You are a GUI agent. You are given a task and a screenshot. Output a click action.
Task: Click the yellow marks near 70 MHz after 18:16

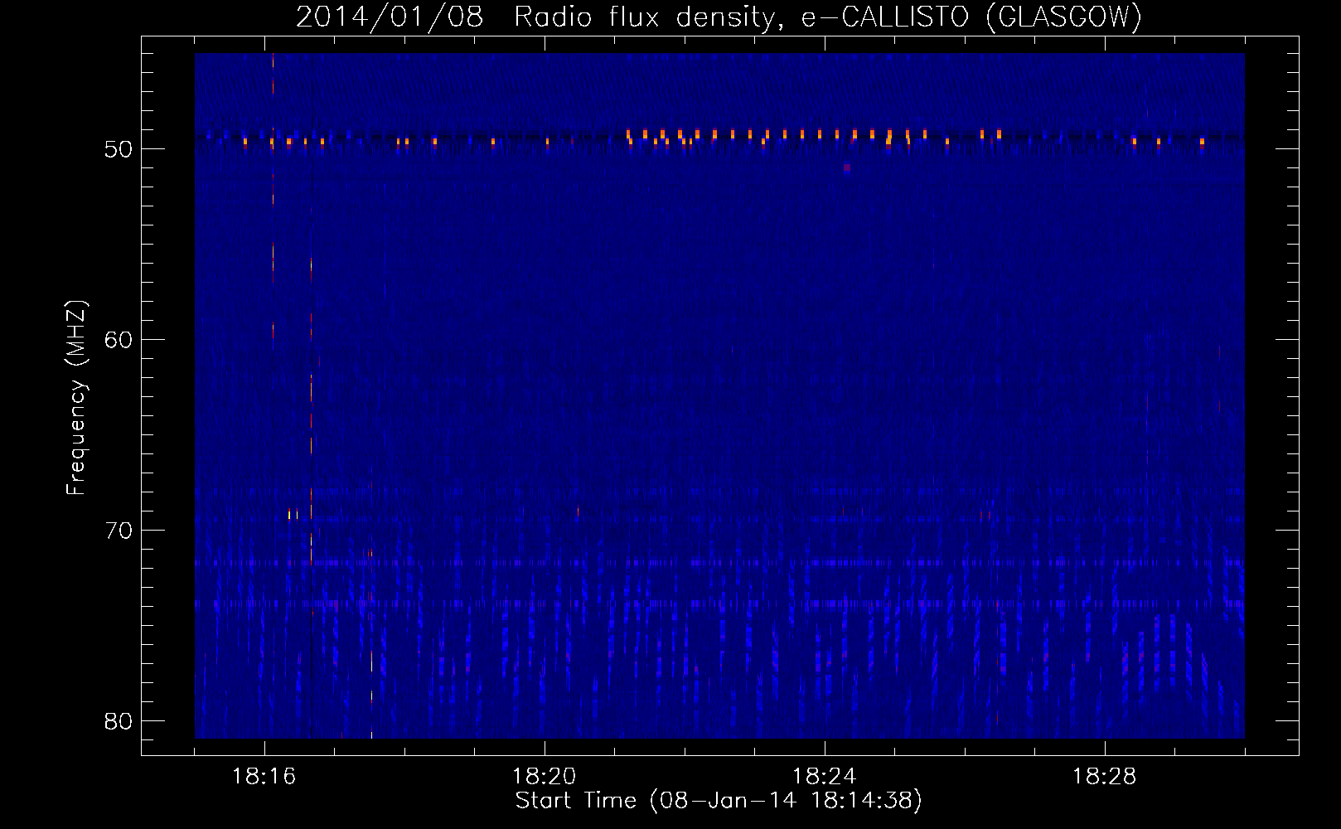click(293, 515)
